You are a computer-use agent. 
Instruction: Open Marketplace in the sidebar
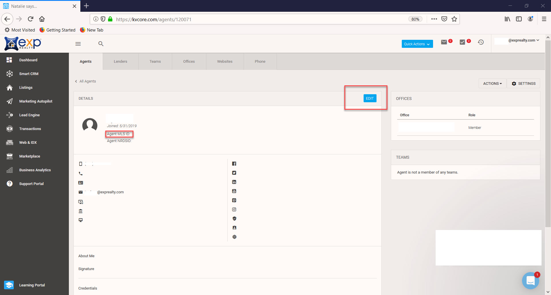34,156
